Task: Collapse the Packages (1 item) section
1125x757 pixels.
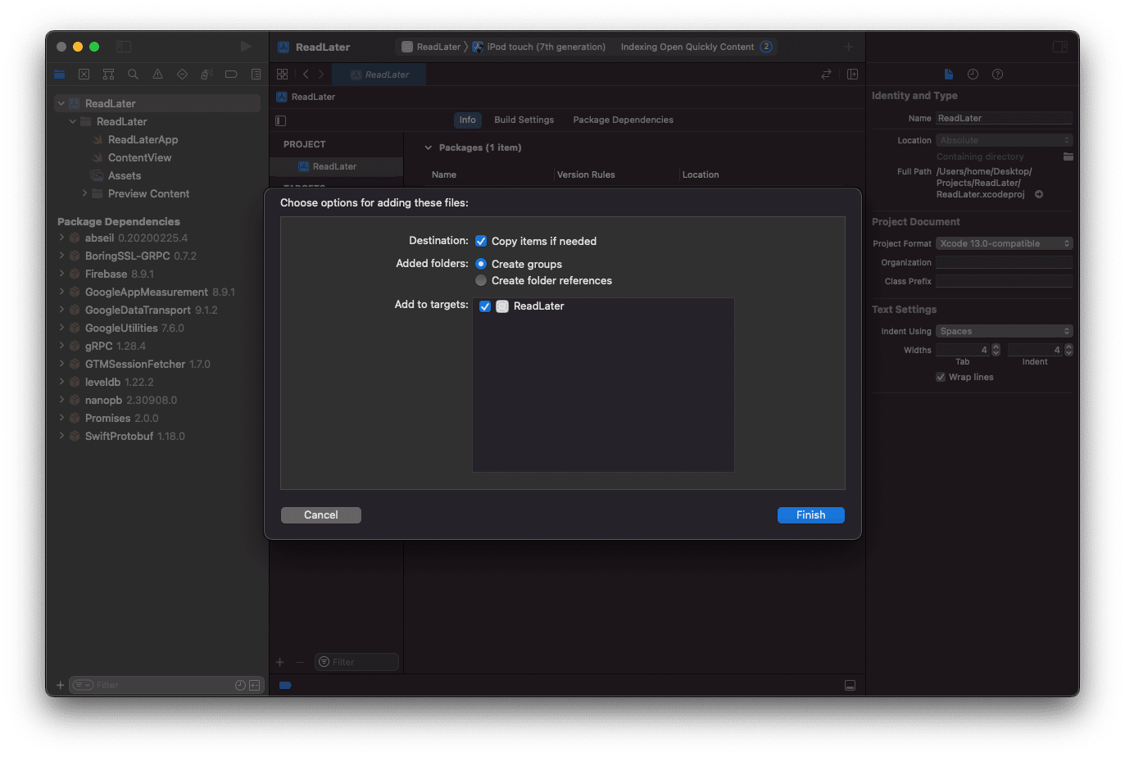Action: [x=428, y=147]
